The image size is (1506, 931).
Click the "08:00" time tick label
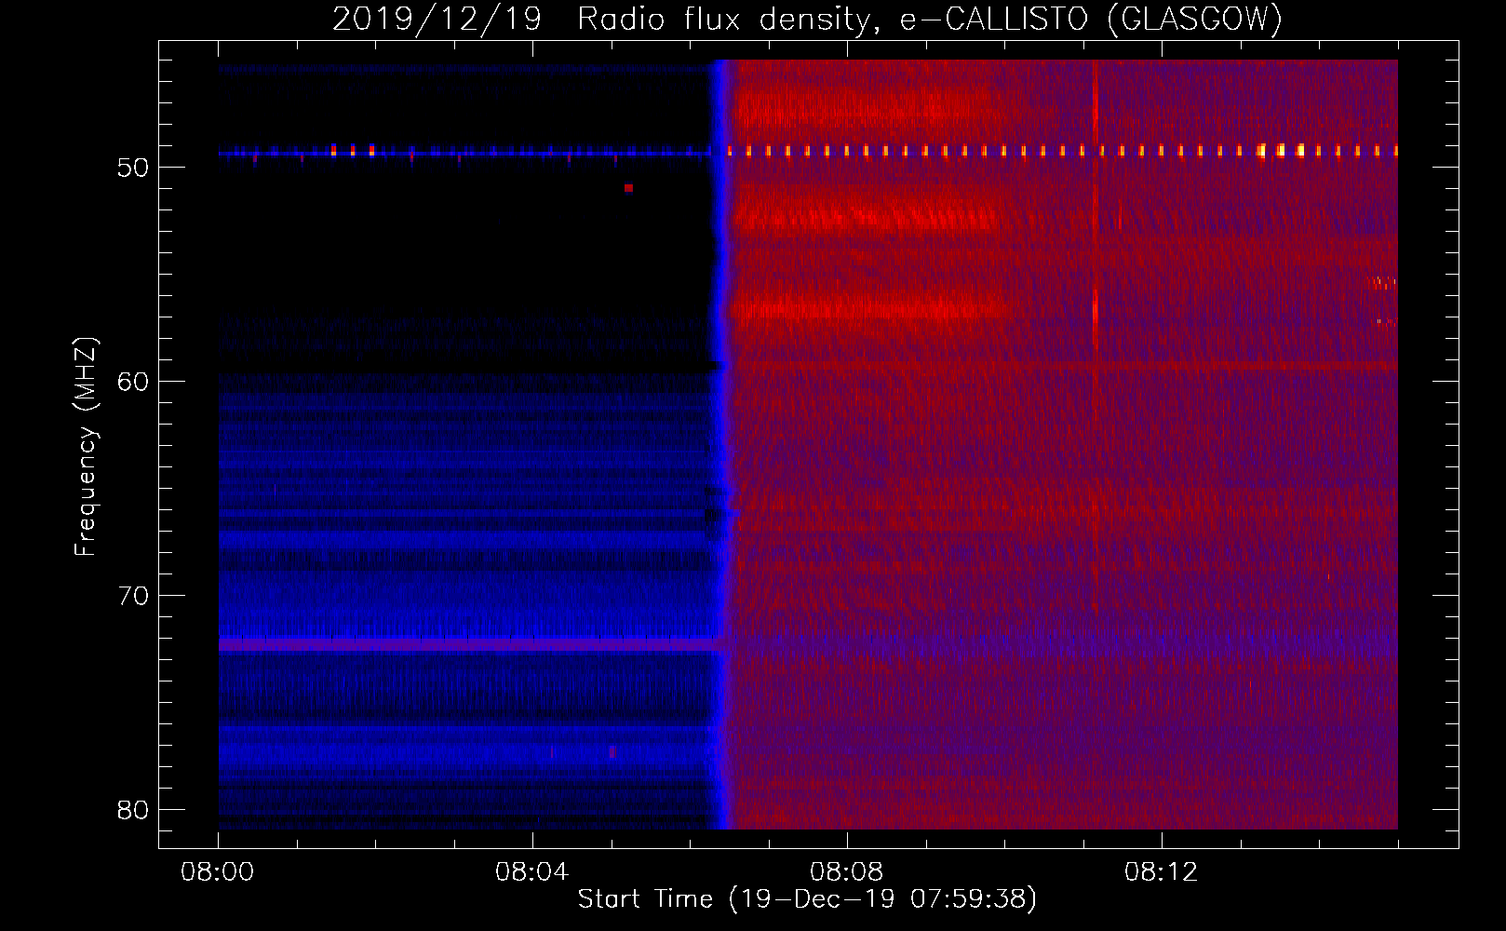(218, 872)
